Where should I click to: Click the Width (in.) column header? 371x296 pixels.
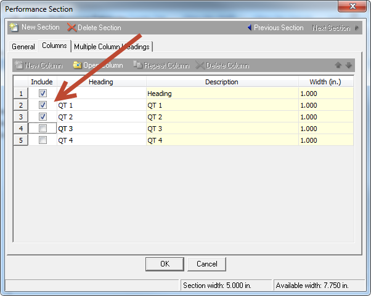pyautogui.click(x=325, y=82)
